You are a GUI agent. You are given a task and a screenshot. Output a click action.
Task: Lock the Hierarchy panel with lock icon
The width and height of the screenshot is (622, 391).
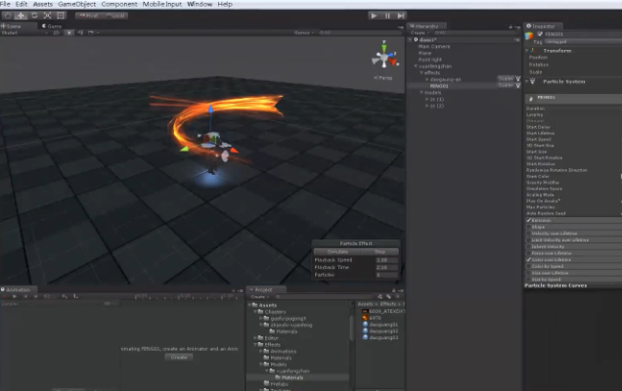(511, 26)
